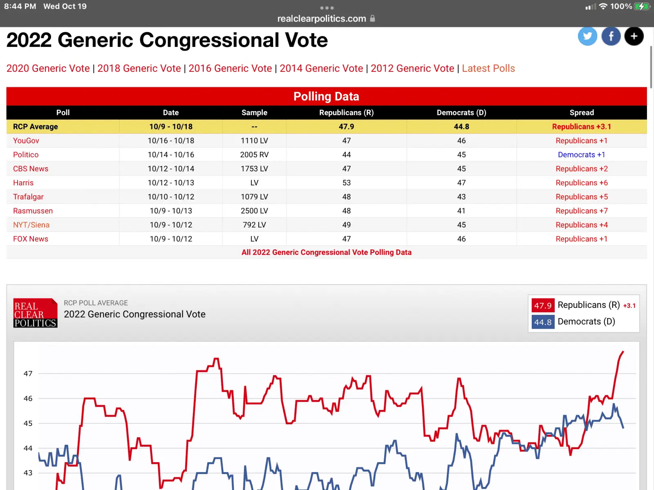654x490 pixels.
Task: Tap the address bar lock icon
Action: point(372,18)
